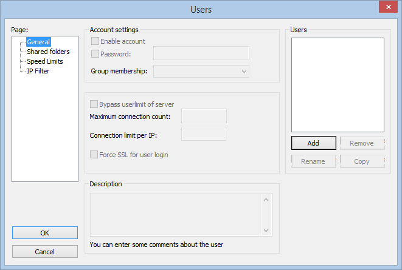Open the Shared folders page
The width and height of the screenshot is (402, 270).
[48, 52]
